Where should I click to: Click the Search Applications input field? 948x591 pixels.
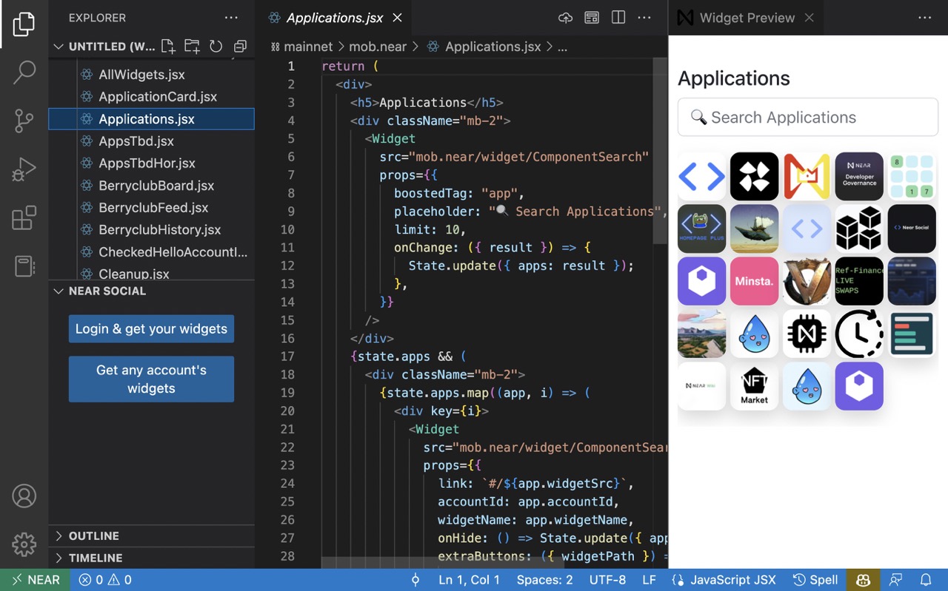click(808, 117)
